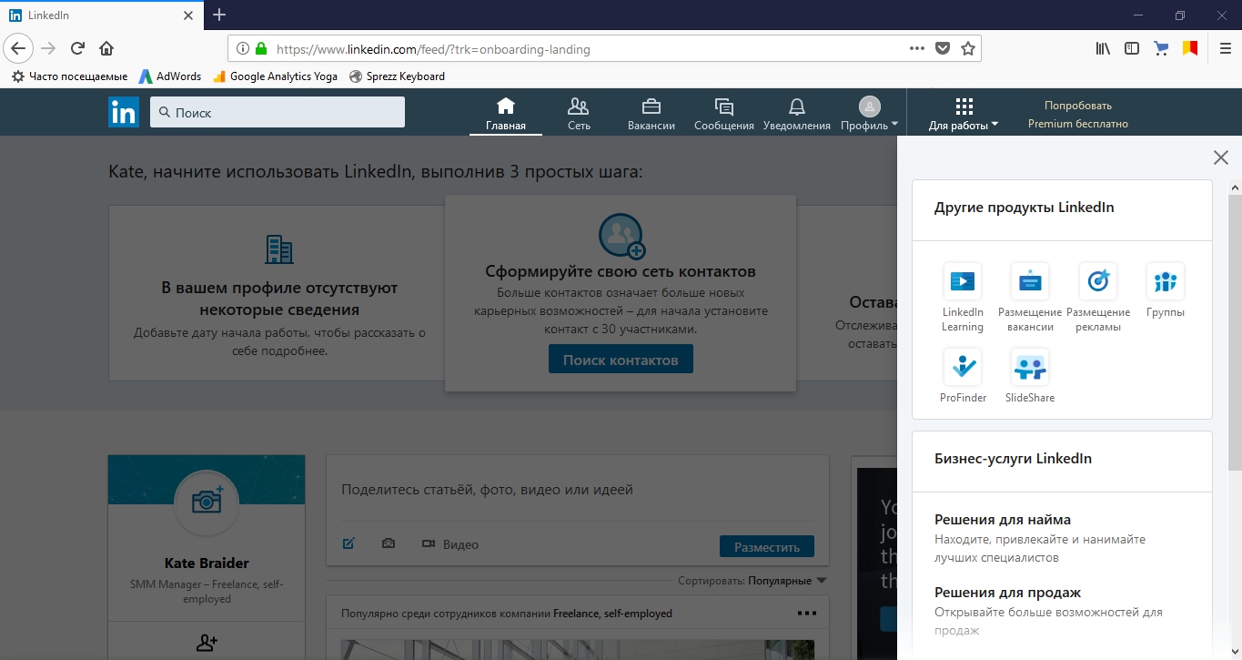
Task: Open the Решения для продаж link
Action: (1007, 593)
